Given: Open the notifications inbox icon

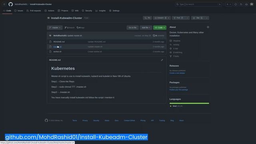Looking at the screenshot, I should 246,4.
